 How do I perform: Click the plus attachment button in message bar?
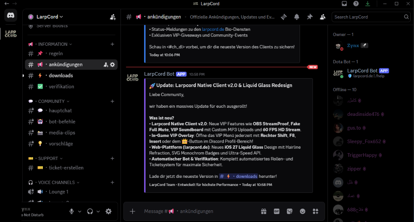point(133,211)
